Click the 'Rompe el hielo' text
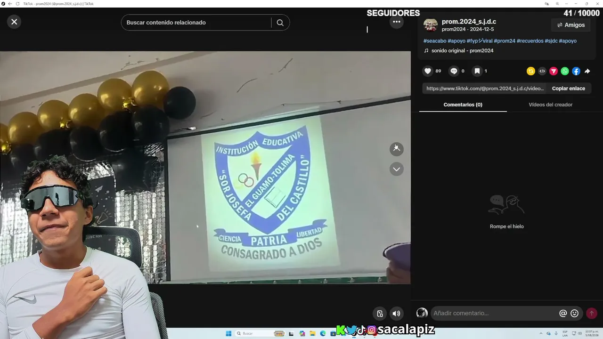The height and width of the screenshot is (339, 603). point(507,226)
